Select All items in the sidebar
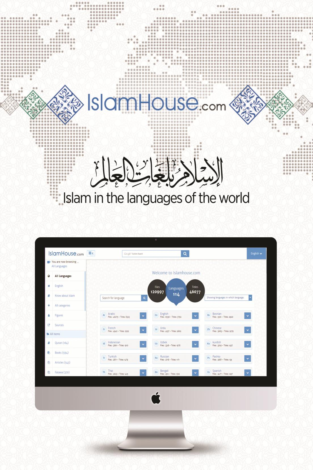 [x=65, y=334]
